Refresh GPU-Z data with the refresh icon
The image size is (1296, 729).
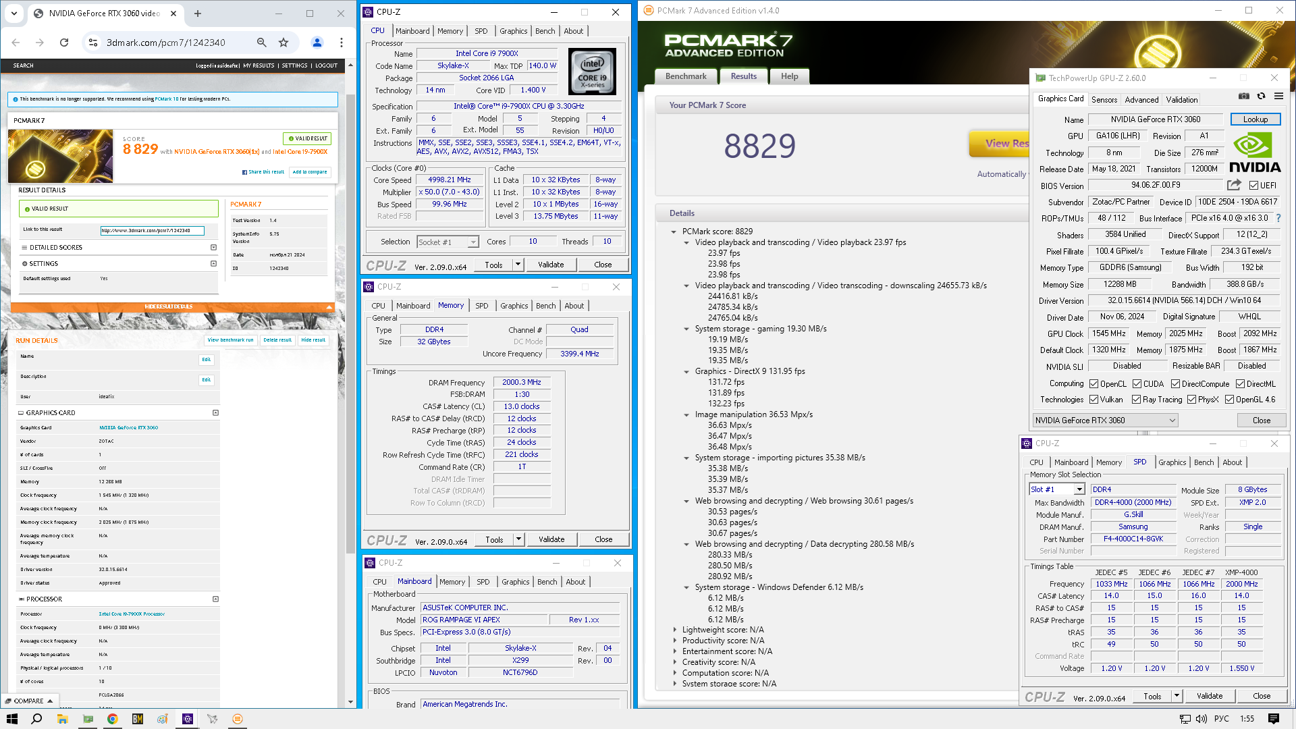pos(1261,97)
